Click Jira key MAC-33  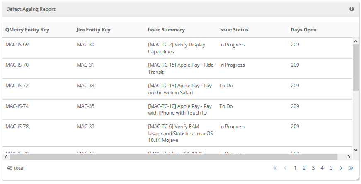[85, 86]
